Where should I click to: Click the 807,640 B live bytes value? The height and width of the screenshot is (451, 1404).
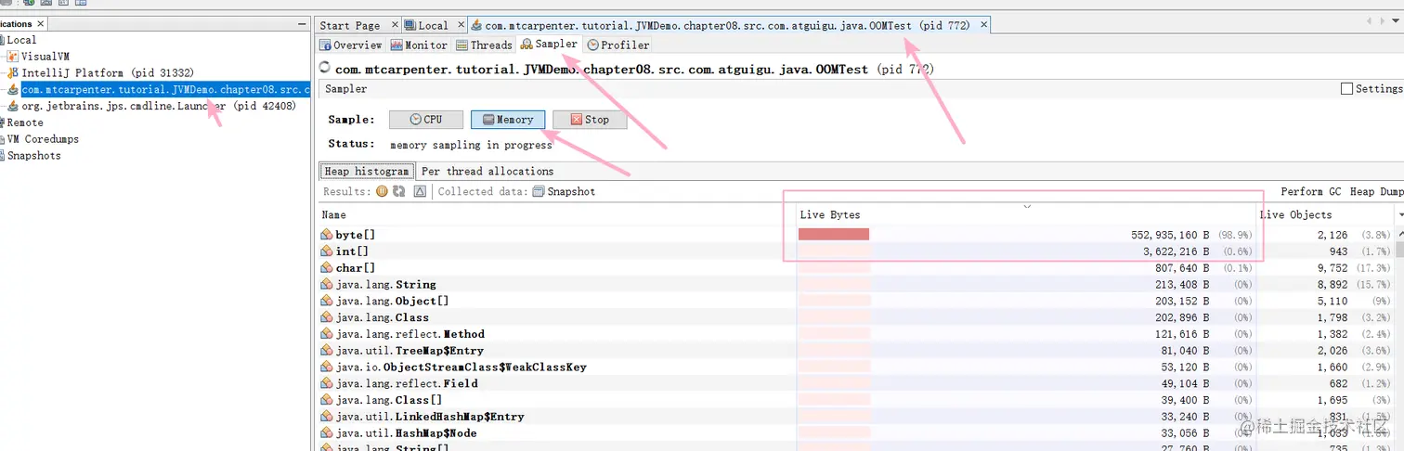[x=1183, y=268]
